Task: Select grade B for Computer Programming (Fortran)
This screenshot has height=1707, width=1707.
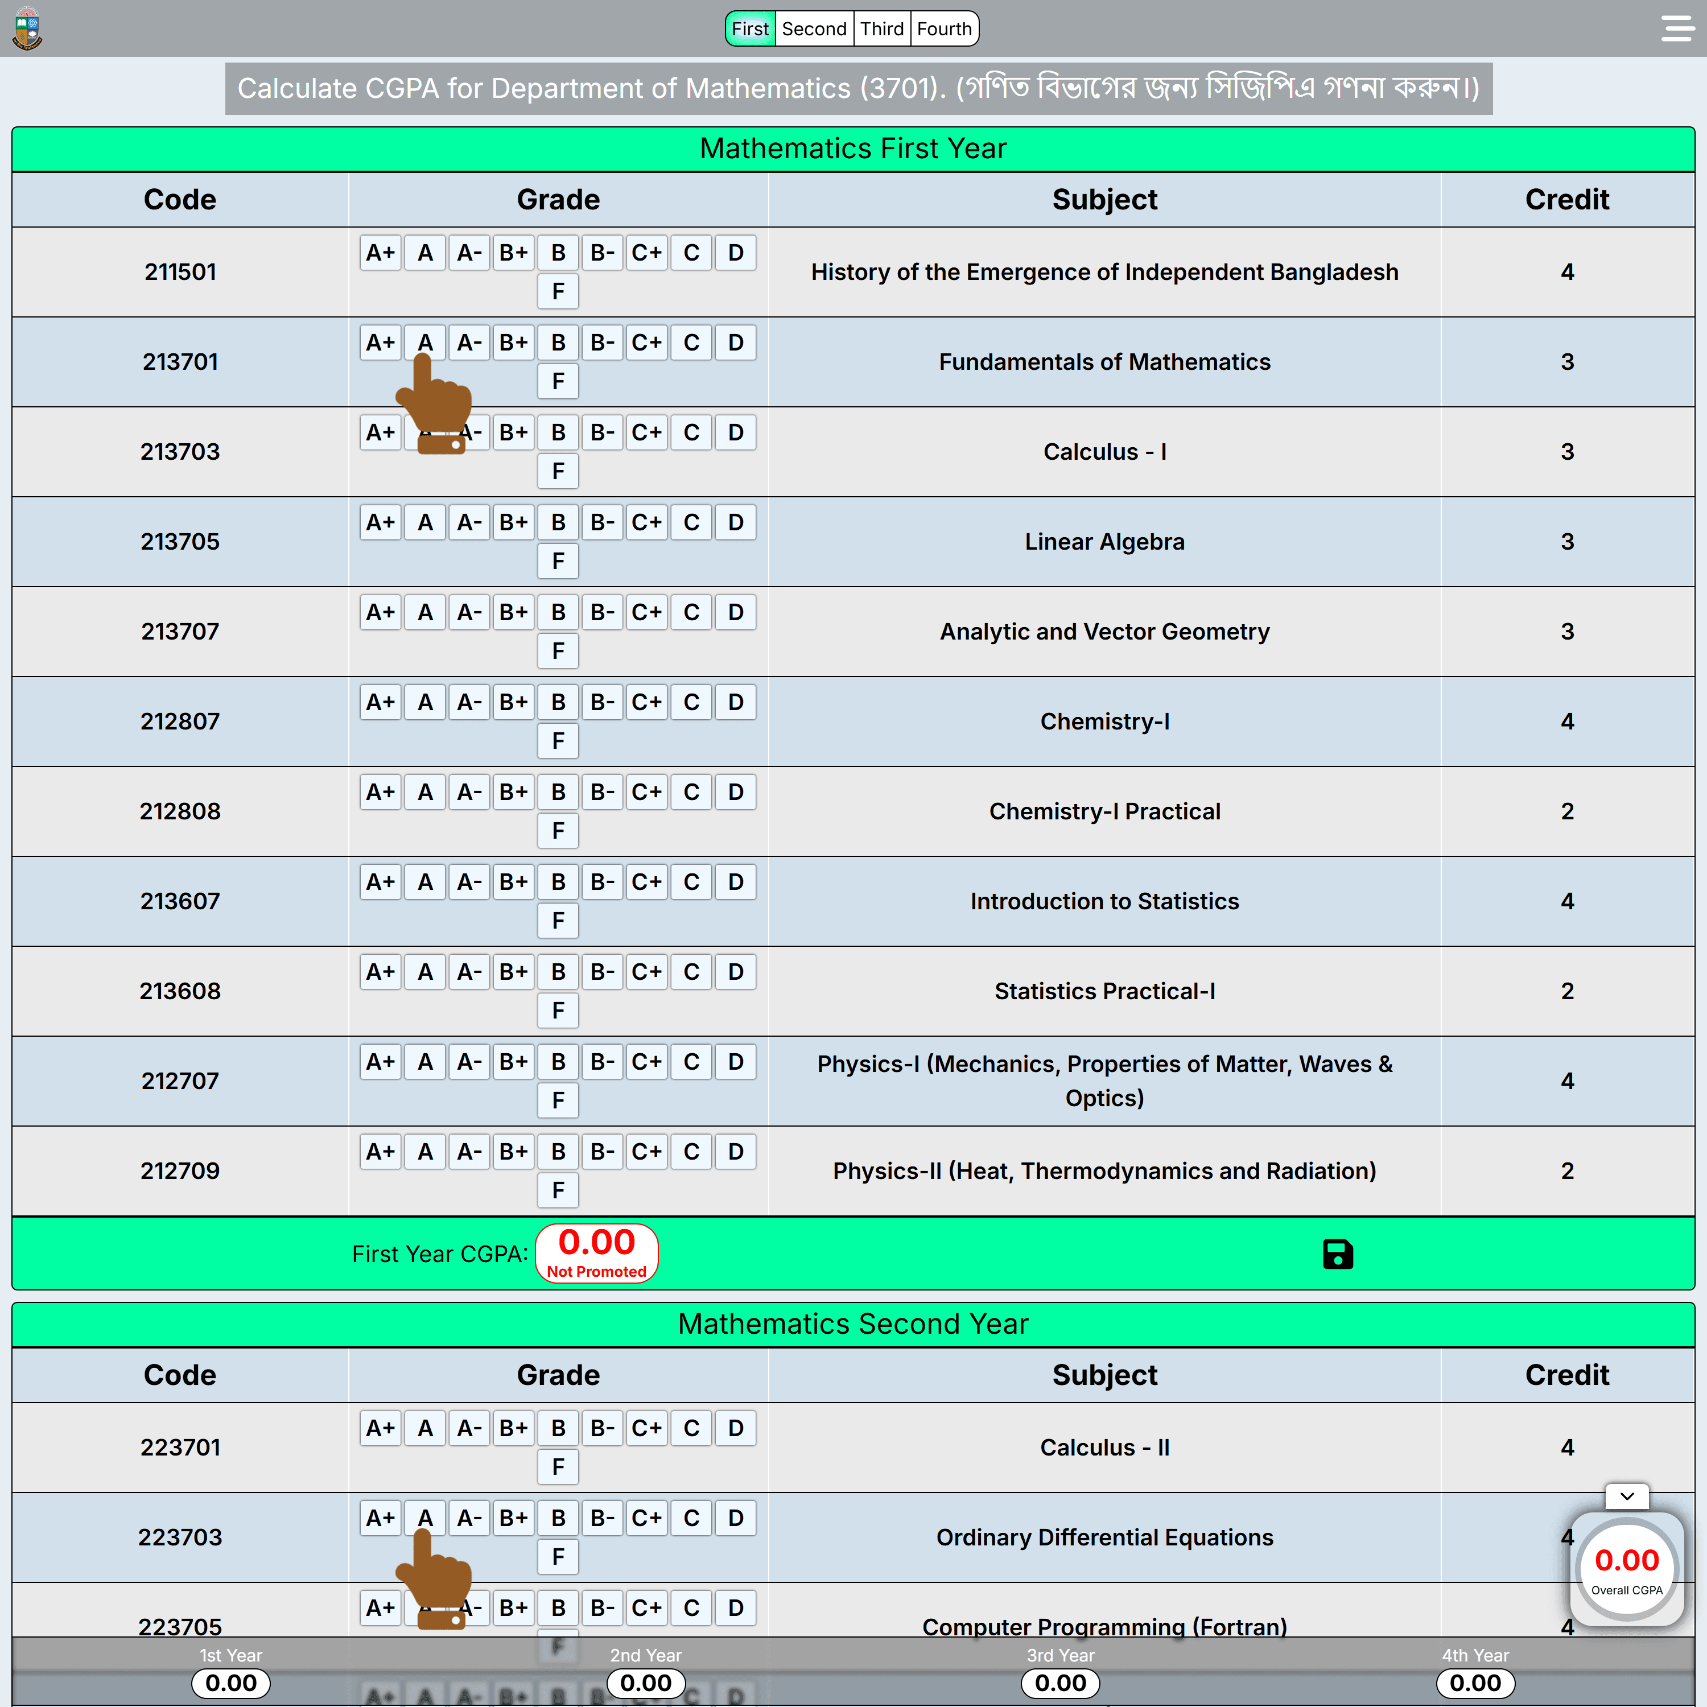Action: (558, 1608)
